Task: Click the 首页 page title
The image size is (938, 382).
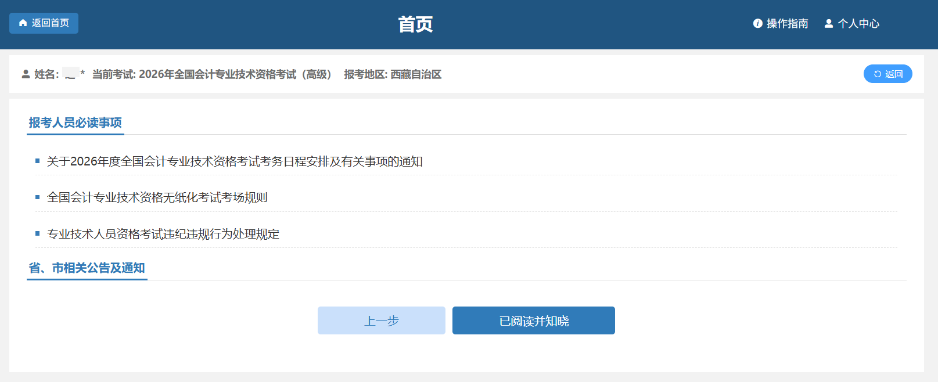Action: tap(415, 24)
